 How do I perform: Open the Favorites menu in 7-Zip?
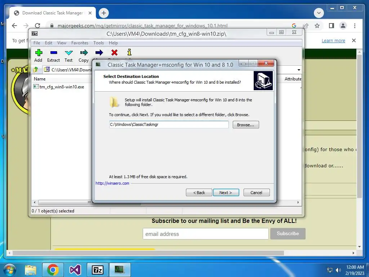[x=80, y=43]
